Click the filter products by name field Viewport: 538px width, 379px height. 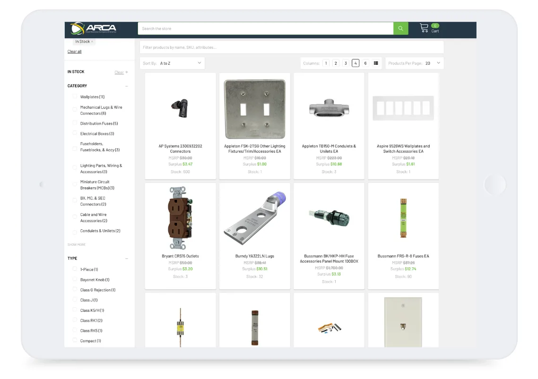pyautogui.click(x=292, y=47)
